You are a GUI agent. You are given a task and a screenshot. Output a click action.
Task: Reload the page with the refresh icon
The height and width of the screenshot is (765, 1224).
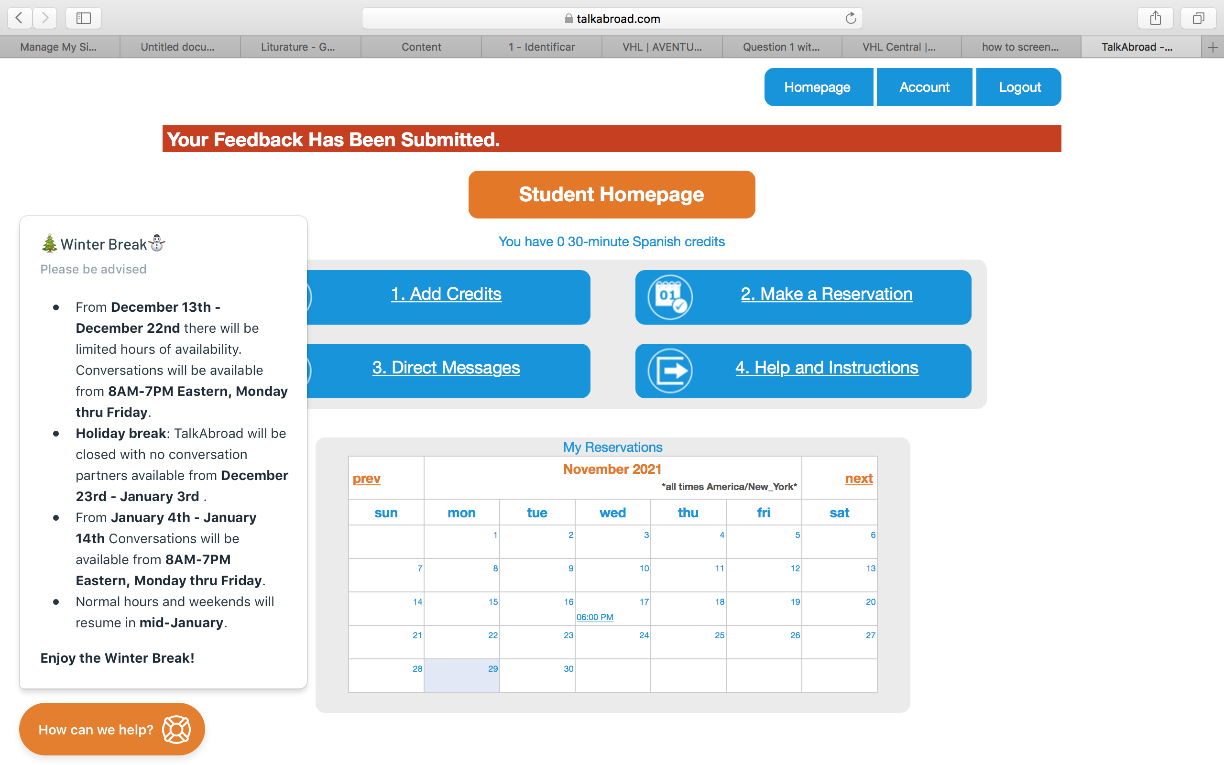coord(851,18)
